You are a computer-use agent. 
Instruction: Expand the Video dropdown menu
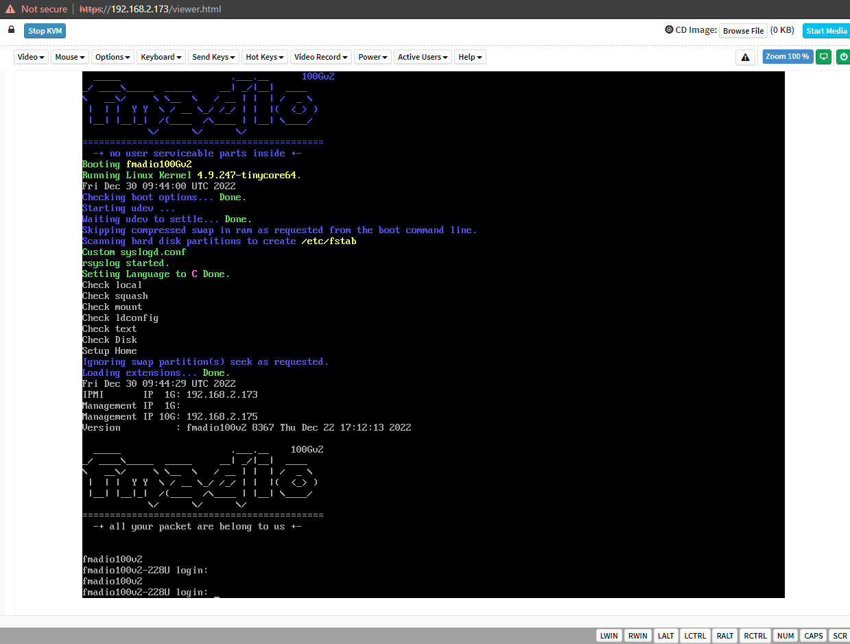coord(32,57)
